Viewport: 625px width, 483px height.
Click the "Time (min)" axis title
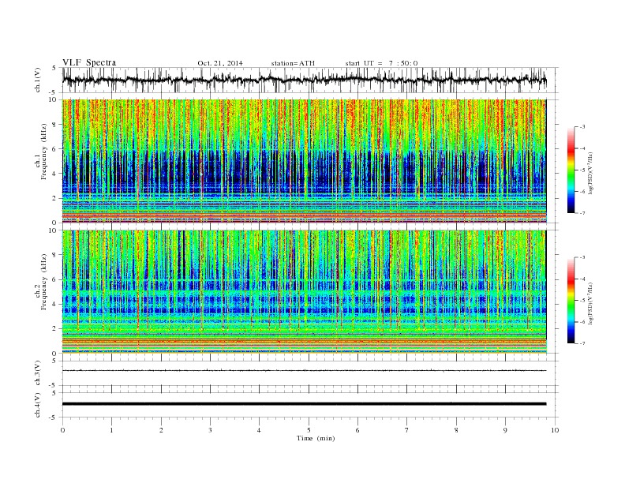[x=316, y=438]
